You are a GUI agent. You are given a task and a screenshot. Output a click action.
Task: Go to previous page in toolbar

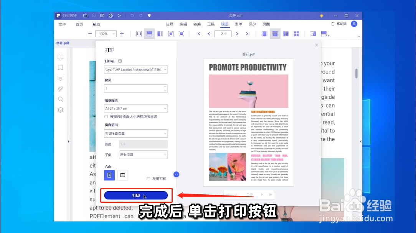pos(209,34)
